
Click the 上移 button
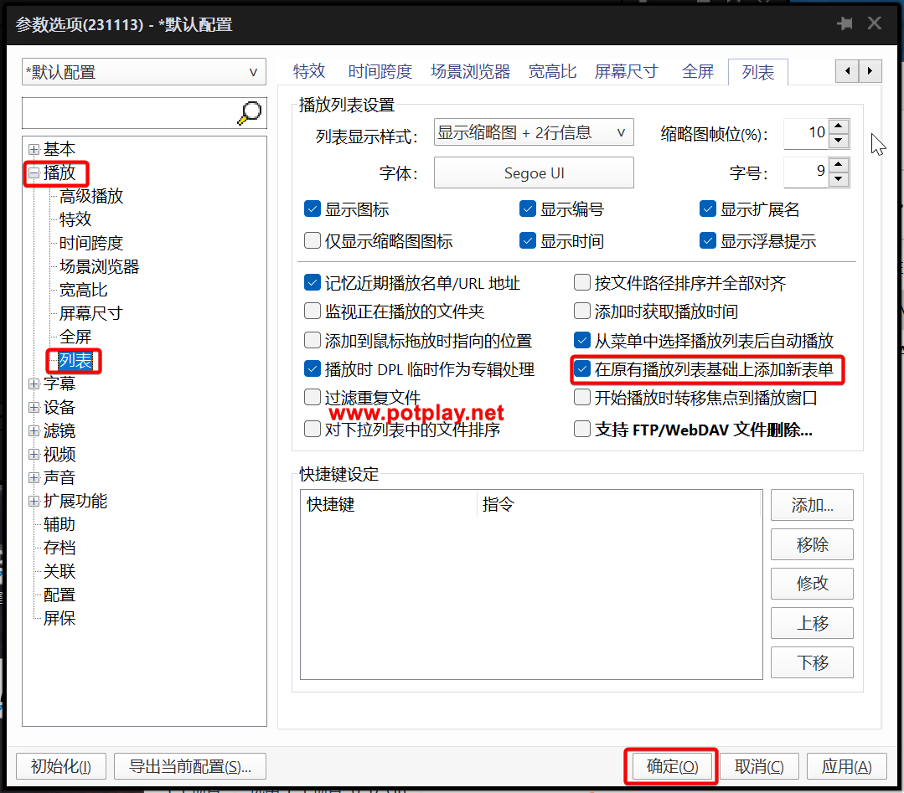(x=813, y=623)
